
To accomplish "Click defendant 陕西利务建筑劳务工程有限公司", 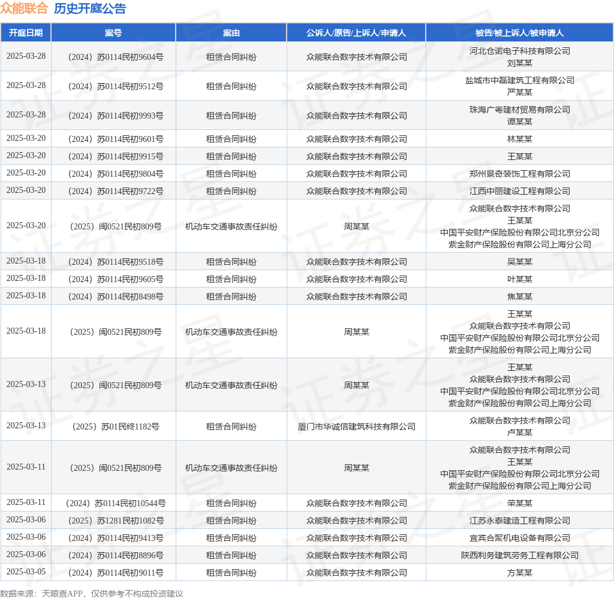I will click(520, 555).
